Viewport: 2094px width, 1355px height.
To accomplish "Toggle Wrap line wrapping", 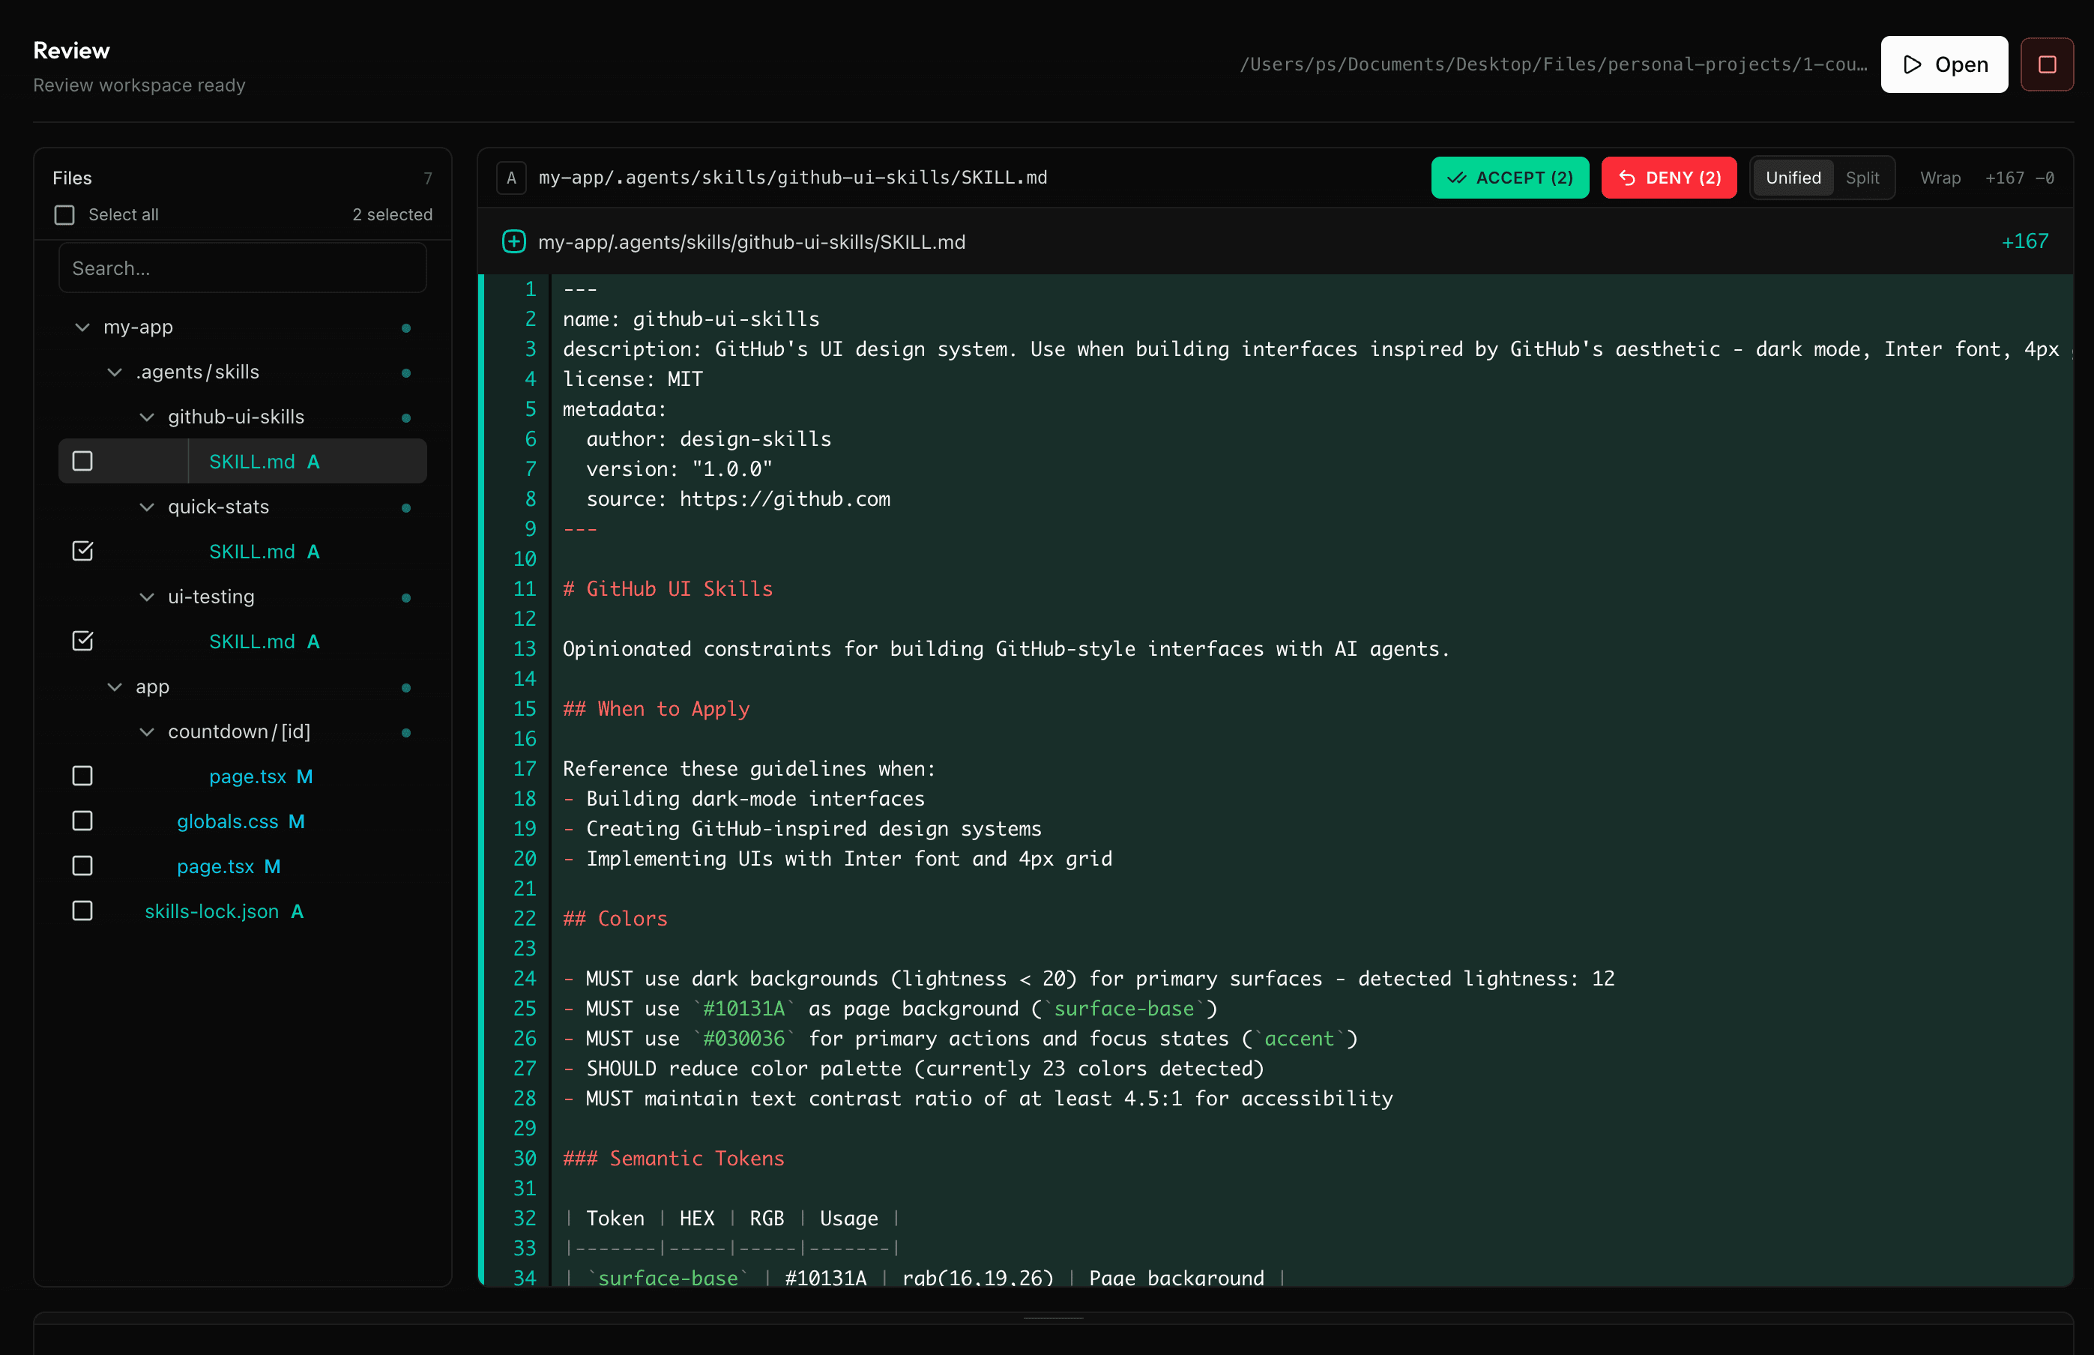I will tap(1940, 178).
